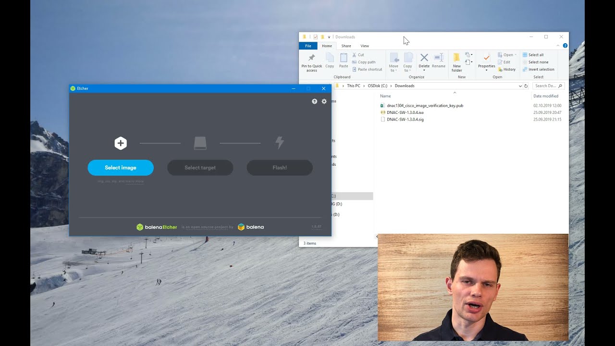Maximize the Explorer Downloads window
The width and height of the screenshot is (615, 346).
click(x=546, y=37)
